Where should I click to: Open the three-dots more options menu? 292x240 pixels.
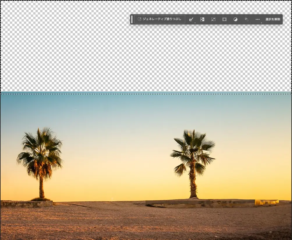click(258, 19)
